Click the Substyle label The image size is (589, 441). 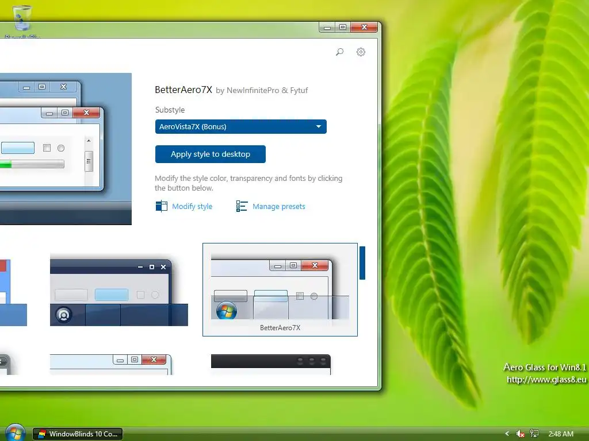[170, 110]
